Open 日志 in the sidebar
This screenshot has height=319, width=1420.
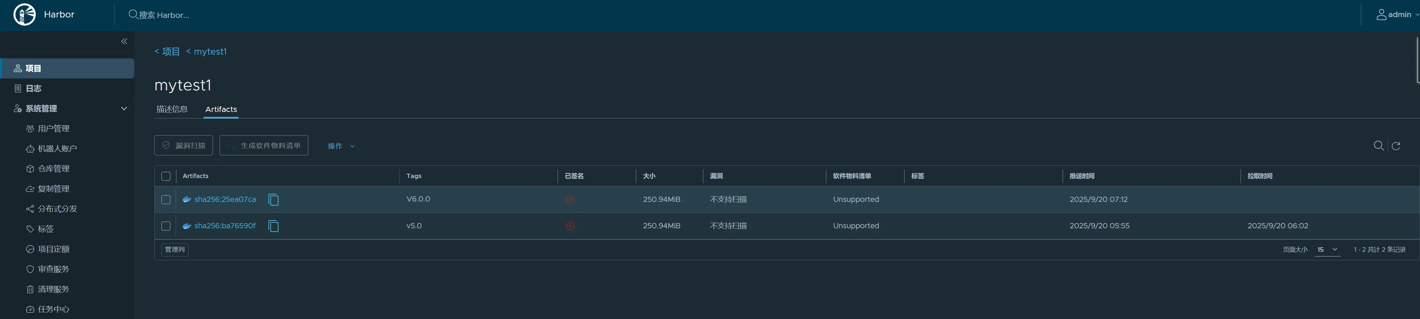tap(33, 88)
